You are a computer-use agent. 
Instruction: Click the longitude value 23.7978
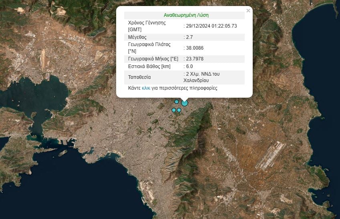click(x=195, y=59)
